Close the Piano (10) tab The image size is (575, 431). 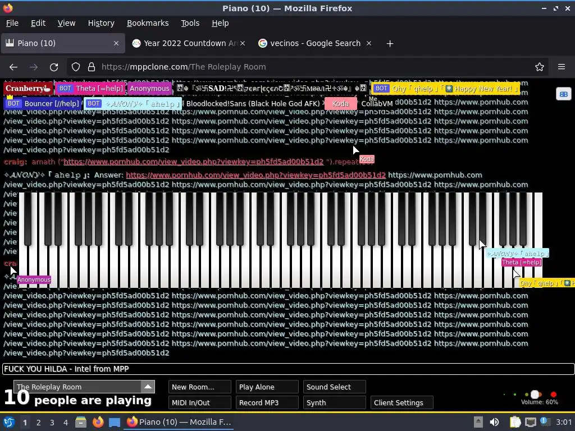pos(116,43)
